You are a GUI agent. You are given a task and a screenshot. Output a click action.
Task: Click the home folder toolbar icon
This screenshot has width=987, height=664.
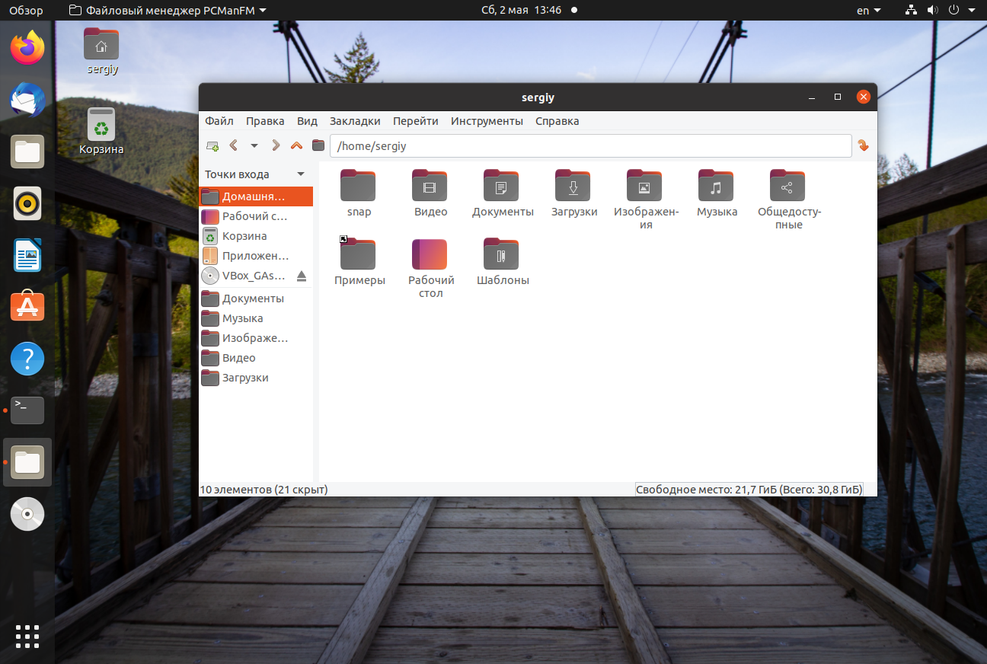[x=318, y=145]
